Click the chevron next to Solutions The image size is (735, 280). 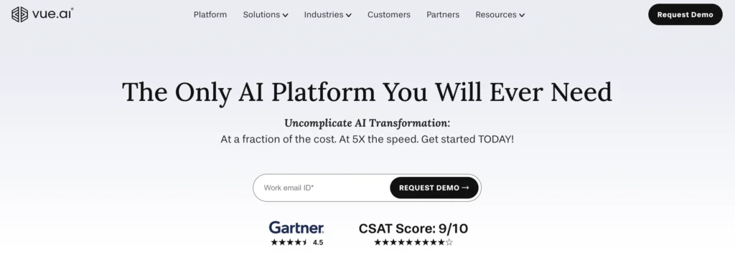[x=286, y=16]
